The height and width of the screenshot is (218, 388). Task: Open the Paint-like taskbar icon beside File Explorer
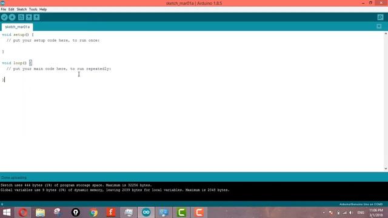coord(58,213)
